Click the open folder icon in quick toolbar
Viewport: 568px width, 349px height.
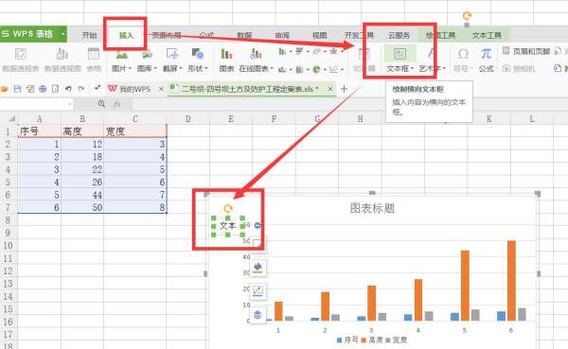coord(5,89)
